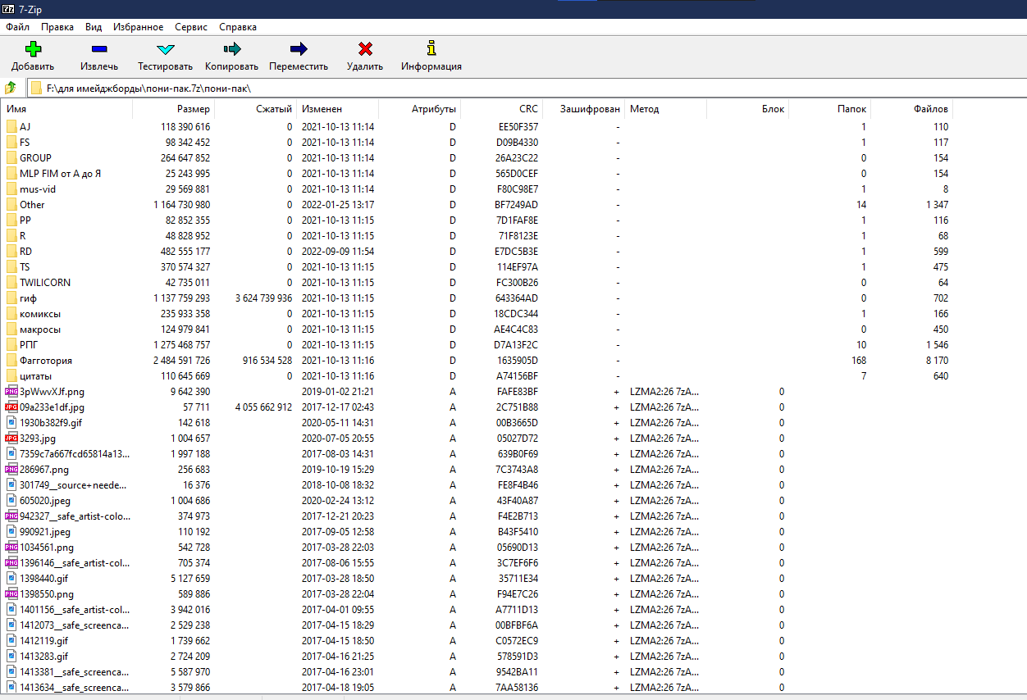Viewport: 1027px width, 700px height.
Task: Open the Вид menu
Action: [x=94, y=27]
